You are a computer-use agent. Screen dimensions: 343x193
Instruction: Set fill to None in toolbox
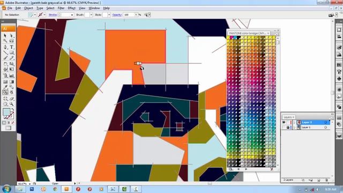tap(13, 123)
